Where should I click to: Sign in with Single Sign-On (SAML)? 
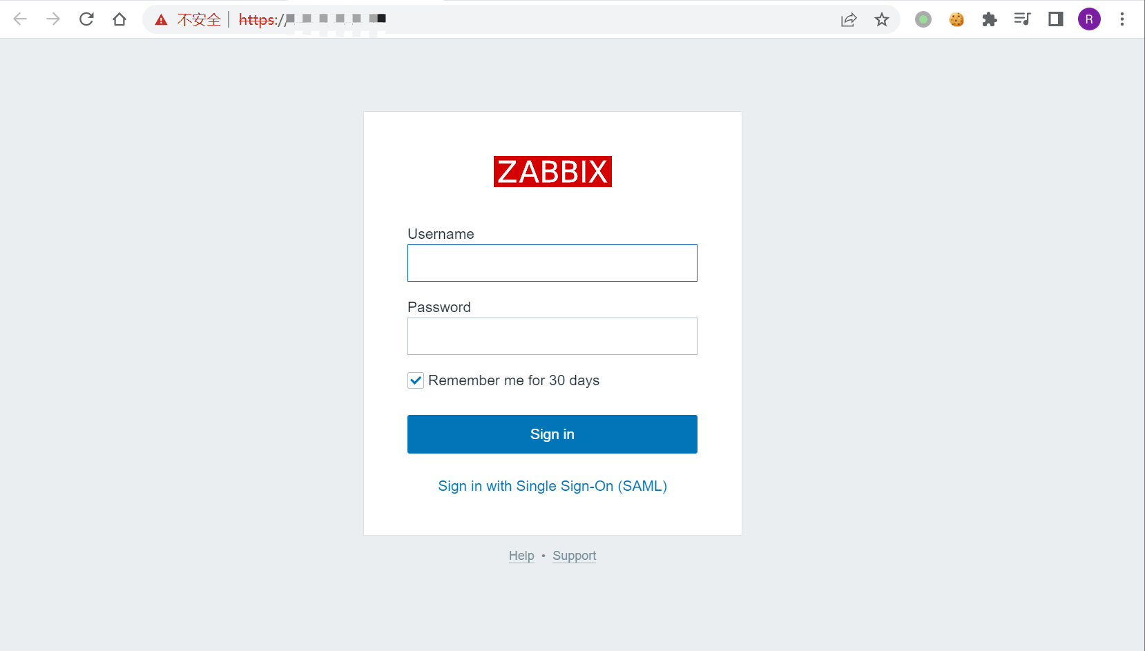(552, 486)
